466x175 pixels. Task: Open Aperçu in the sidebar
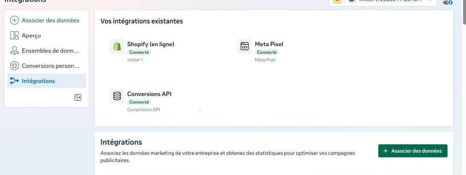point(31,35)
